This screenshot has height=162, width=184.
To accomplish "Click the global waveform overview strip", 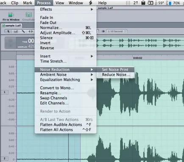I will coord(140,43).
